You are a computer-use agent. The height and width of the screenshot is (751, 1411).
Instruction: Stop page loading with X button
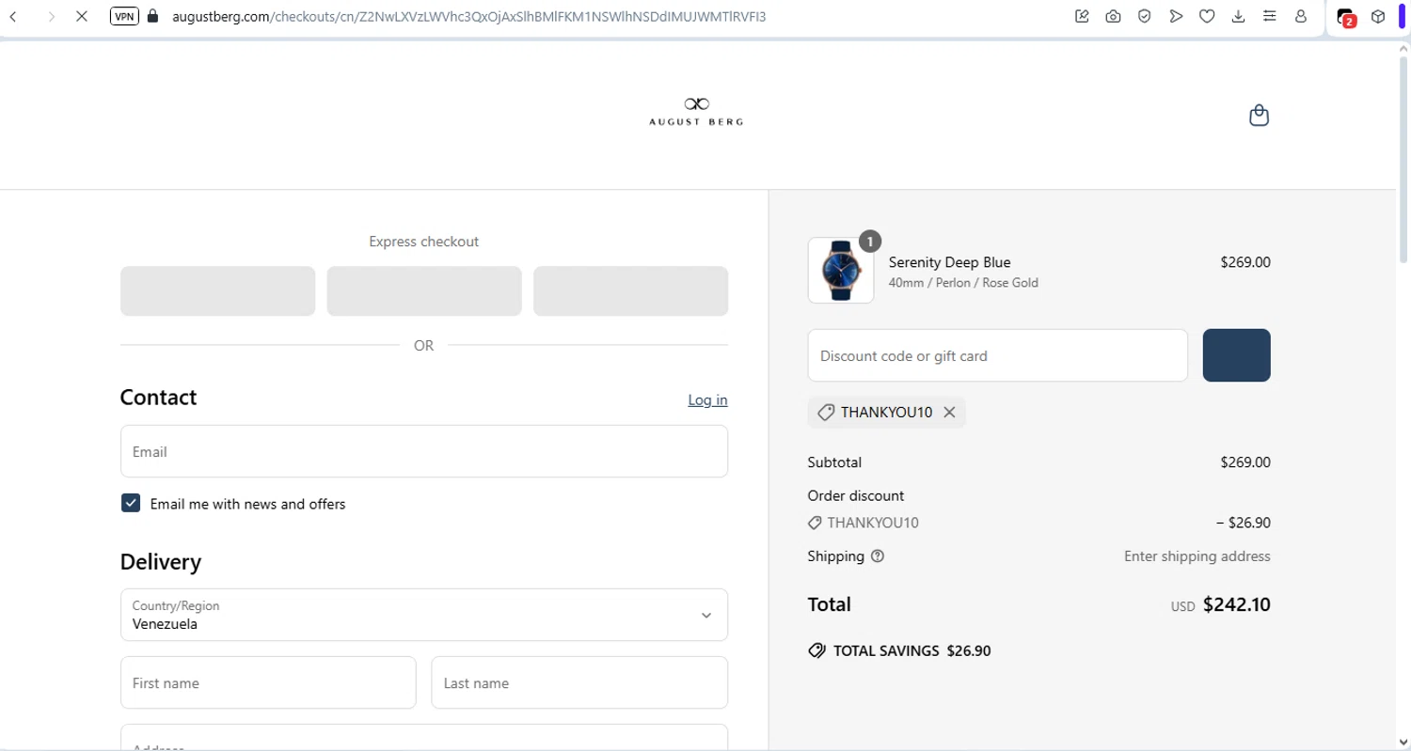[82, 16]
